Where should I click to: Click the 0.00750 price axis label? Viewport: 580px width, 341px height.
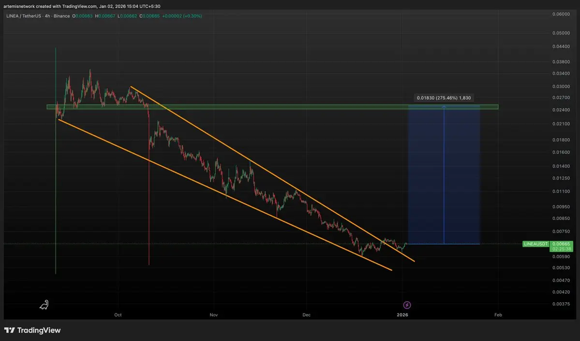(561, 232)
